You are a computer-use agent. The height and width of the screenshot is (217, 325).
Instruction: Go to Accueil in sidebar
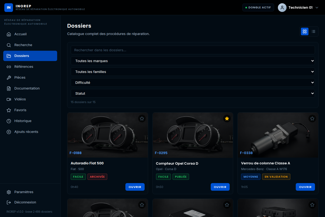[30, 34]
